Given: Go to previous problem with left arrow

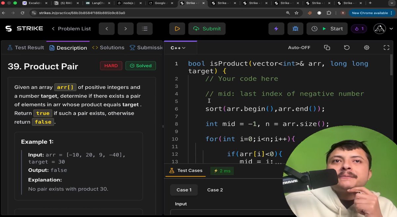Looking at the screenshot, I should (107, 29).
